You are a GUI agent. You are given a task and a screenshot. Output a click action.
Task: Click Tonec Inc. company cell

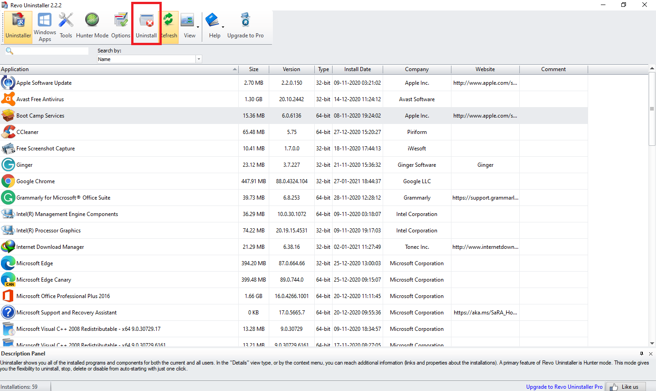tap(417, 247)
